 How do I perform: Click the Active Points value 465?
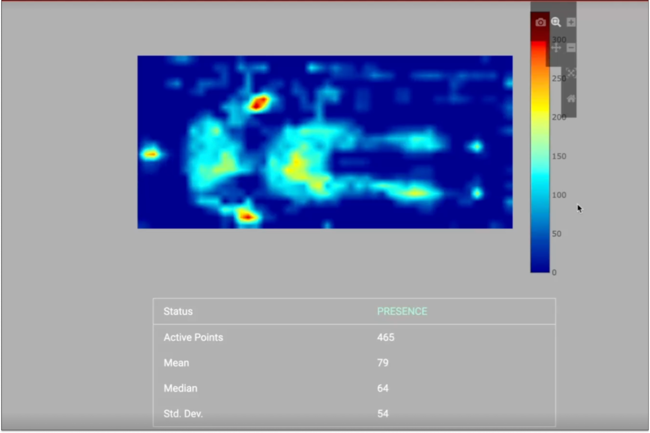[x=386, y=337]
